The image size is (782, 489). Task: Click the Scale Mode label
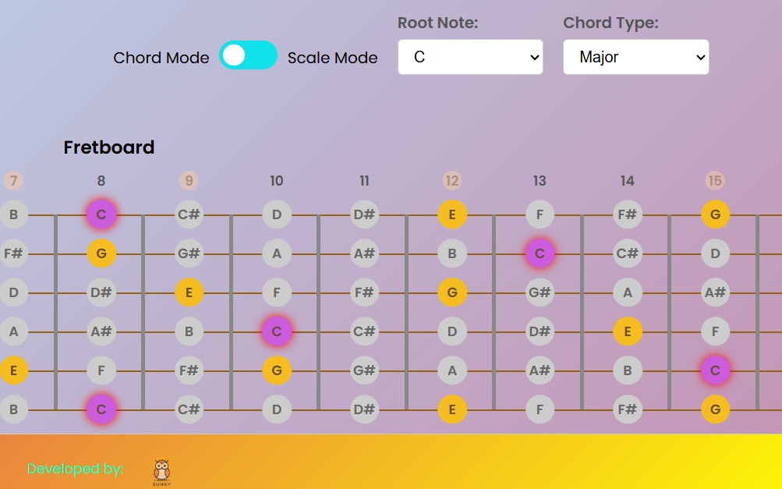pos(332,58)
